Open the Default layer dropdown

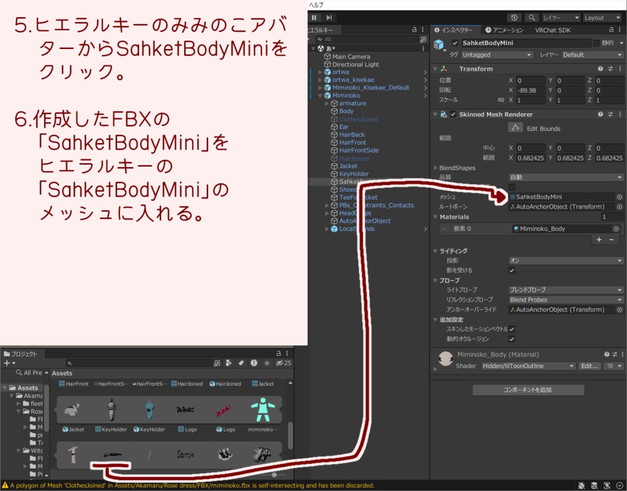pyautogui.click(x=592, y=54)
